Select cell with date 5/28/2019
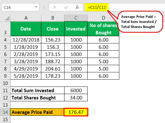Screen dimensions: 165x123 pyautogui.click(x=26, y=76)
